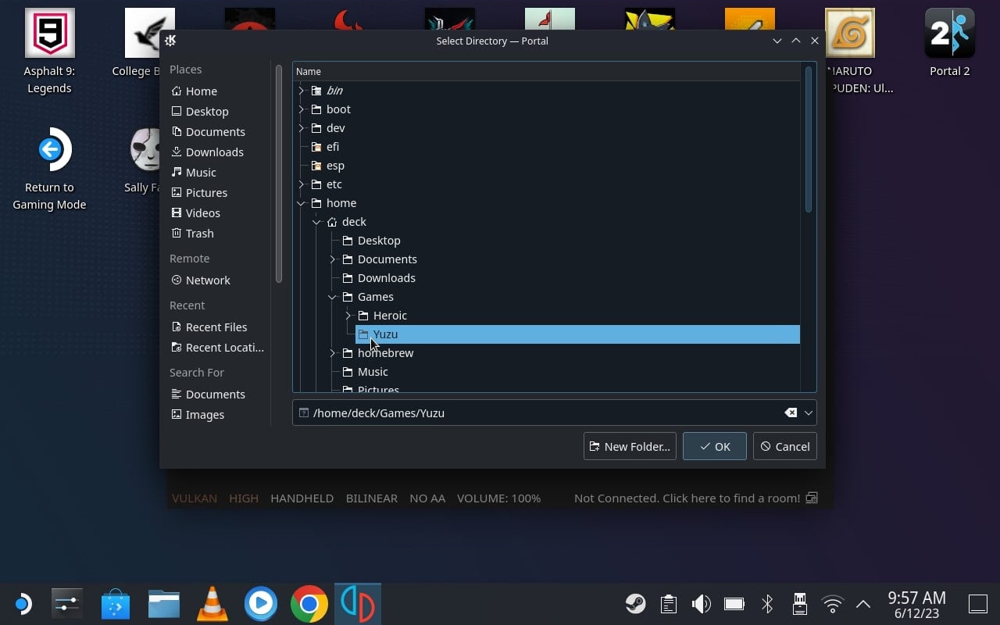Cancel the directory selection dialog

[785, 446]
